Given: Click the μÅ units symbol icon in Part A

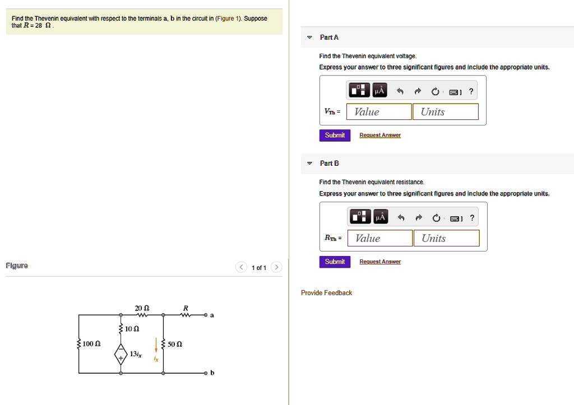Looking at the screenshot, I should 381,91.
